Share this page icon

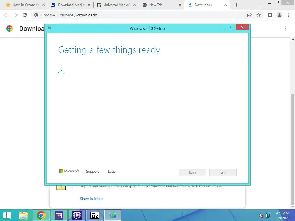[249, 15]
